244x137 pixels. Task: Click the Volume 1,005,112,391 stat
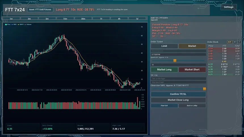[93, 127]
